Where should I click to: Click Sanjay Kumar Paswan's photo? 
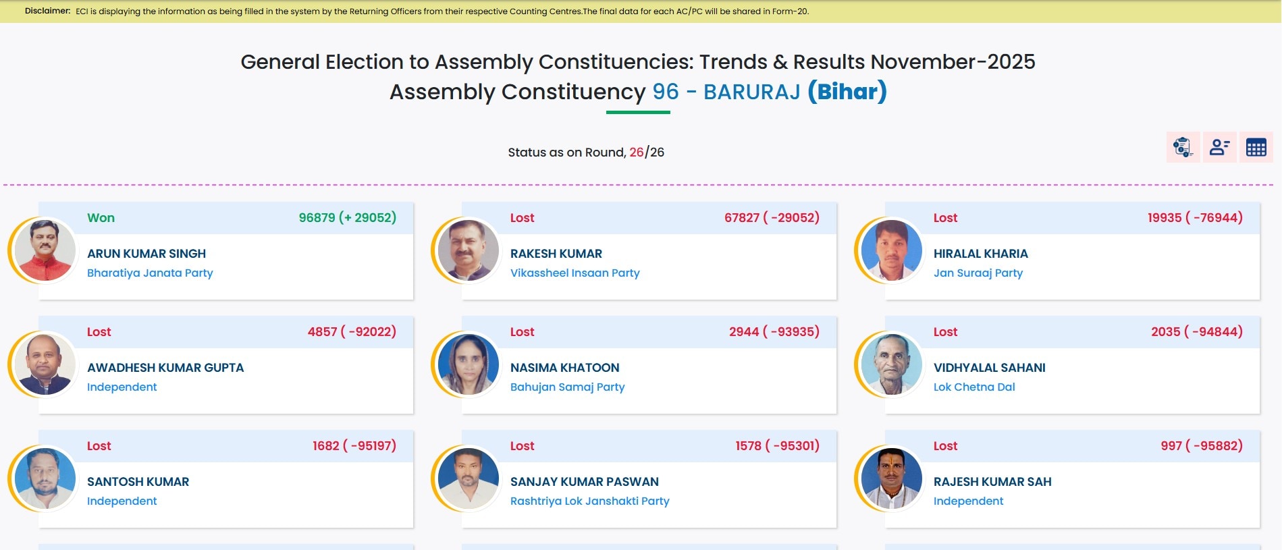[469, 478]
